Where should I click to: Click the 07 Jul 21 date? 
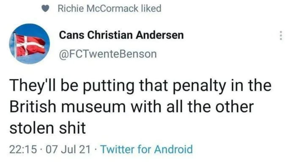(x=68, y=150)
